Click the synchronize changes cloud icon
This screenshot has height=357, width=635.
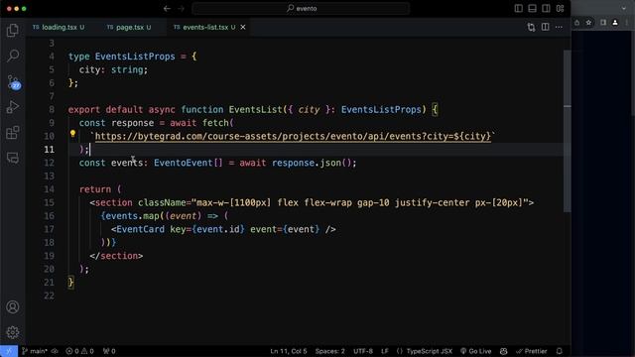pos(55,351)
